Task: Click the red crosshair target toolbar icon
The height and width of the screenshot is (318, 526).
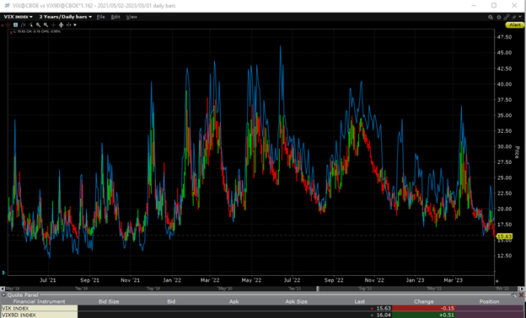Action: click(x=8, y=25)
